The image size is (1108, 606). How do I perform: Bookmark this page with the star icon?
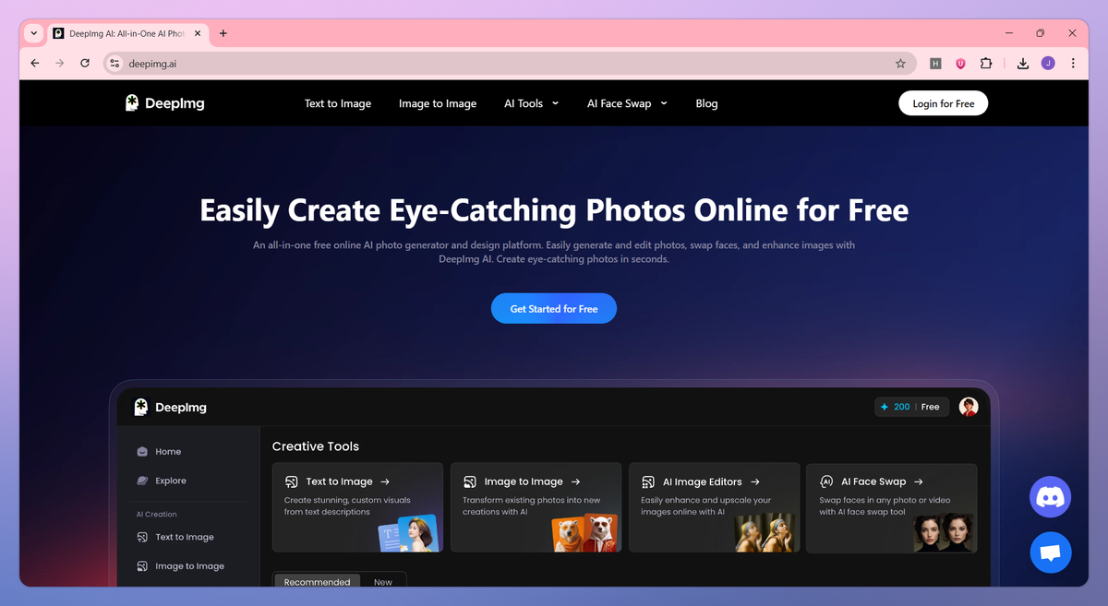click(x=900, y=64)
